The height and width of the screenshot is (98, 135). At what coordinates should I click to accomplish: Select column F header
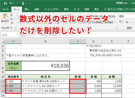click(129, 42)
